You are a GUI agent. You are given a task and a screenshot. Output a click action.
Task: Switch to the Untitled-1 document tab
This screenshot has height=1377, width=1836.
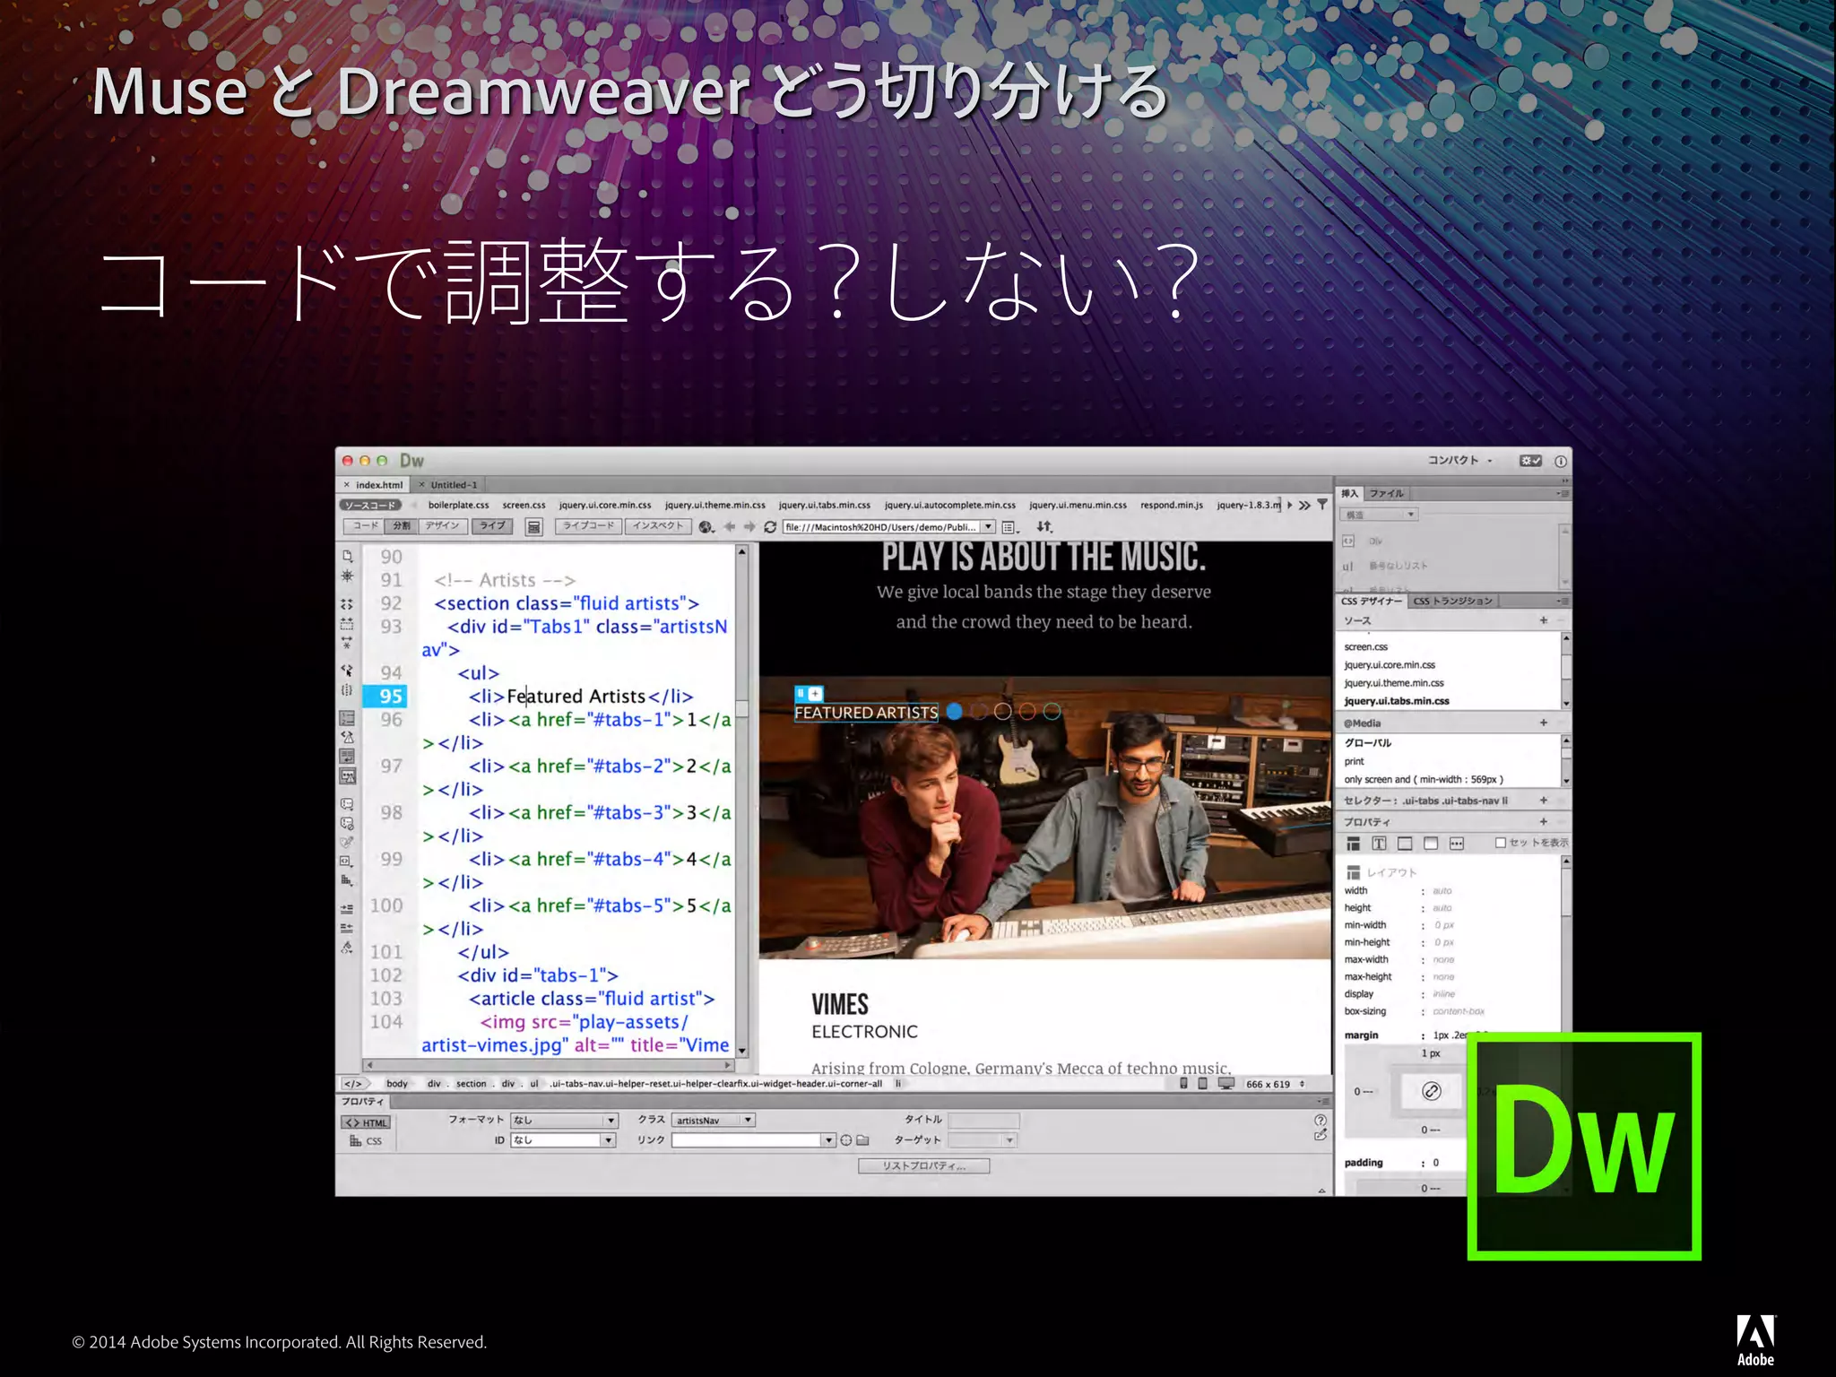(x=448, y=485)
